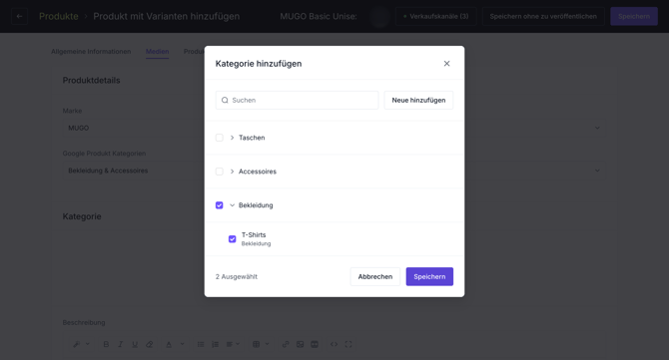Click the underline formatting icon

pos(135,344)
